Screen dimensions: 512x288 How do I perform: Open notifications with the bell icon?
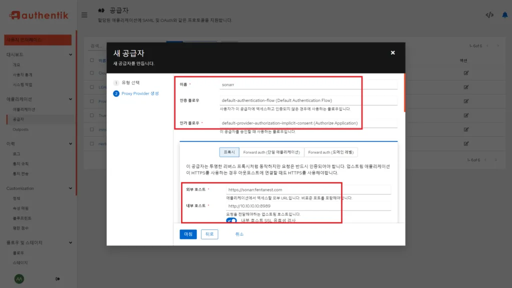pos(504,14)
